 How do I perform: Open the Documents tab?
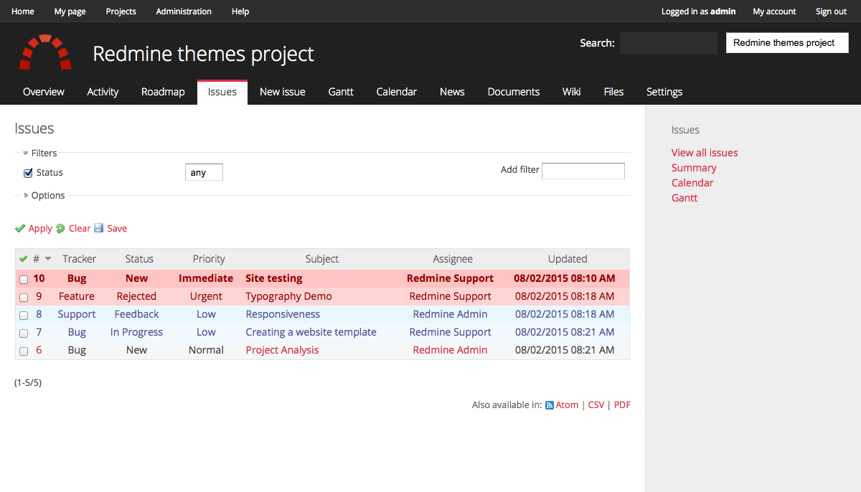[514, 92]
